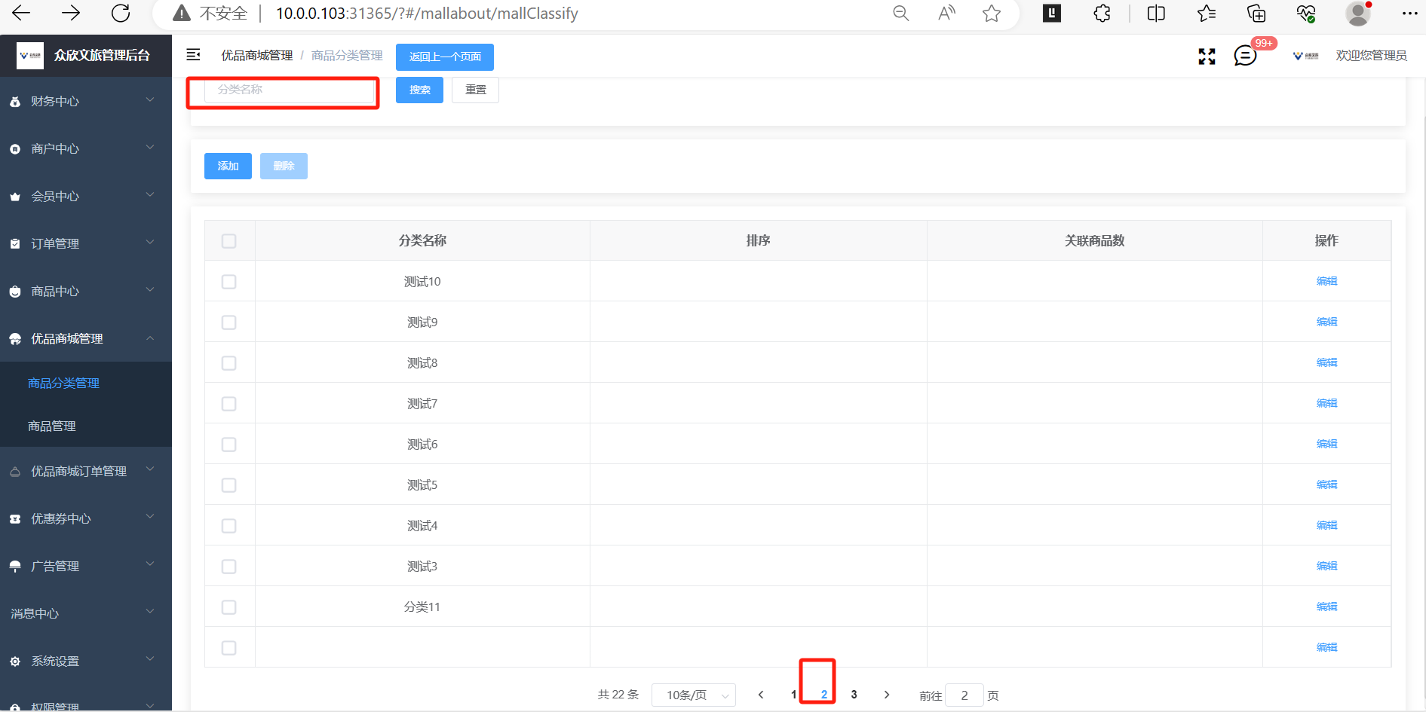Expand 优品商城订单管理 chevron

[x=150, y=469]
